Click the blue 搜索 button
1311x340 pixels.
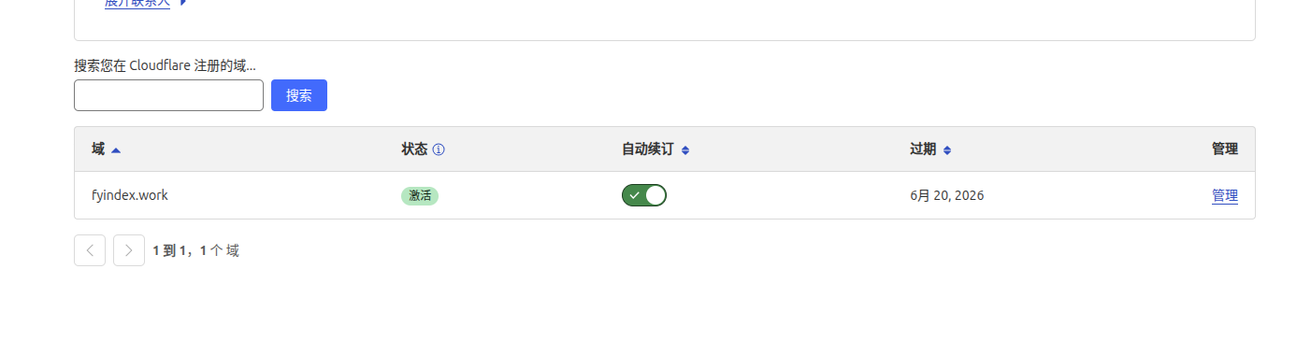[x=299, y=95]
